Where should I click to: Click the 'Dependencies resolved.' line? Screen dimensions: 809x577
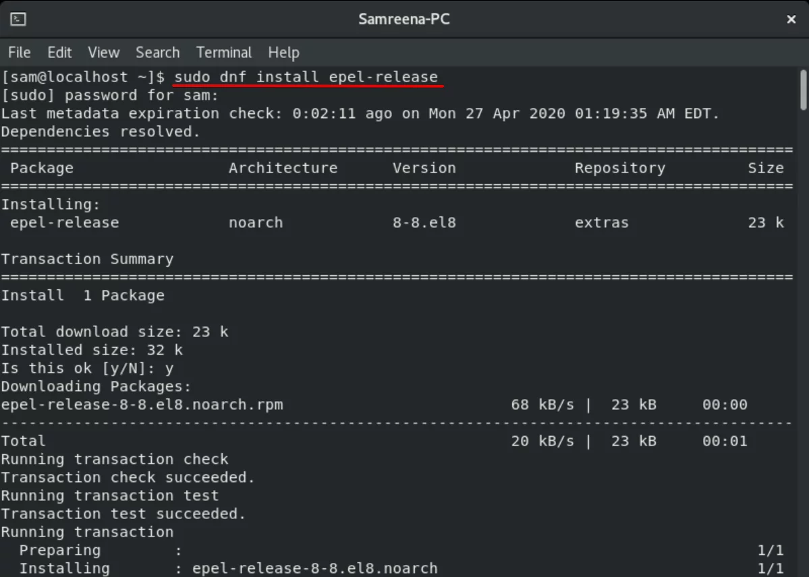click(x=101, y=131)
